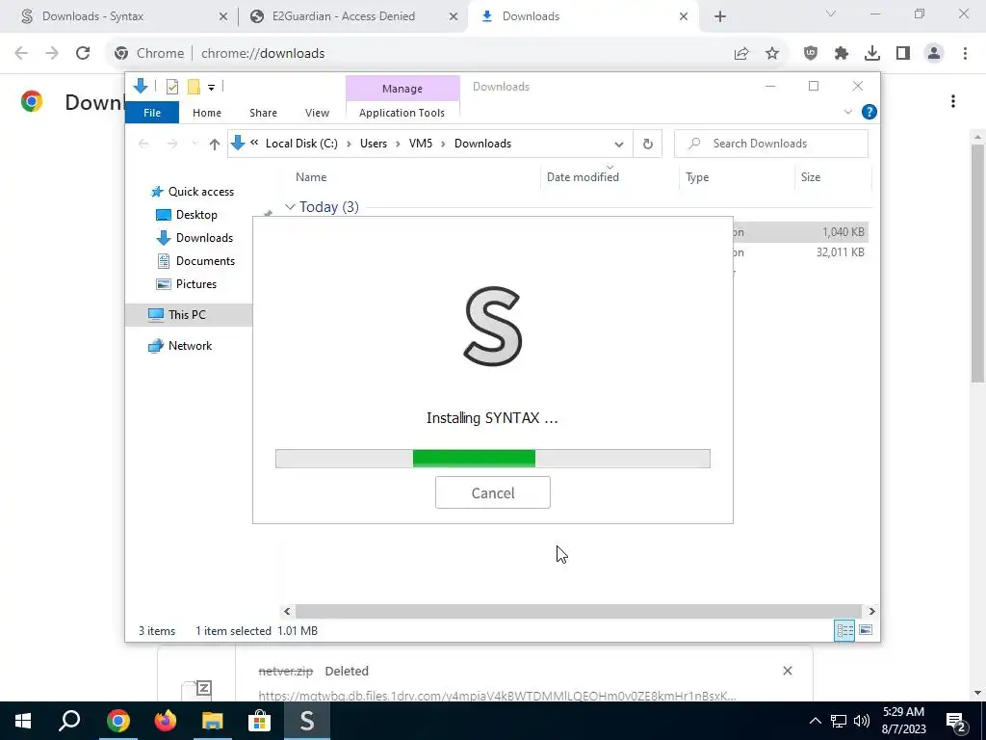
Task: Share this page icon in Chrome
Action: click(741, 54)
